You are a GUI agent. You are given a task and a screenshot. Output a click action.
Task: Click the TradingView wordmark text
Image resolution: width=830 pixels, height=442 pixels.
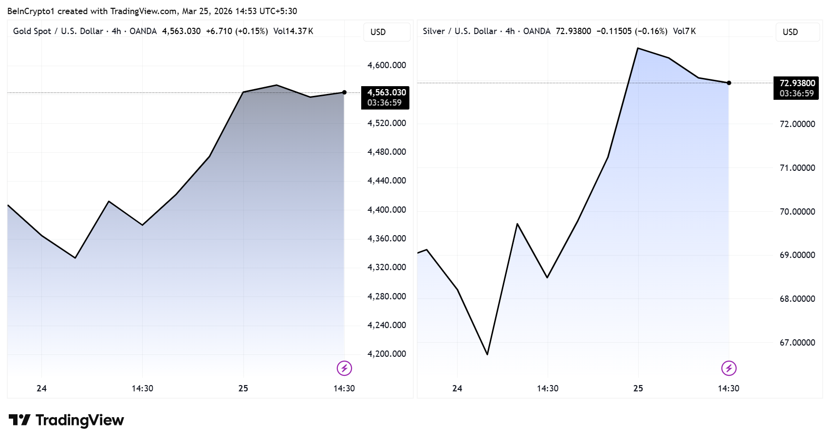tap(80, 420)
